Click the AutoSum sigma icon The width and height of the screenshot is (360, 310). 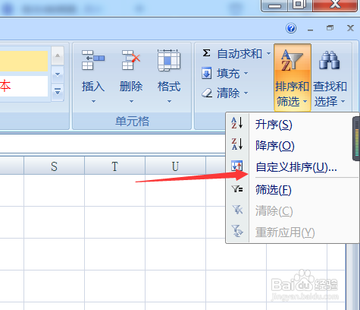point(206,53)
